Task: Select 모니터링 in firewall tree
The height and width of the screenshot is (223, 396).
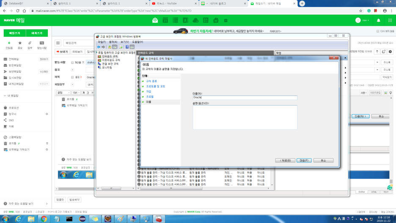Action: click(107, 68)
